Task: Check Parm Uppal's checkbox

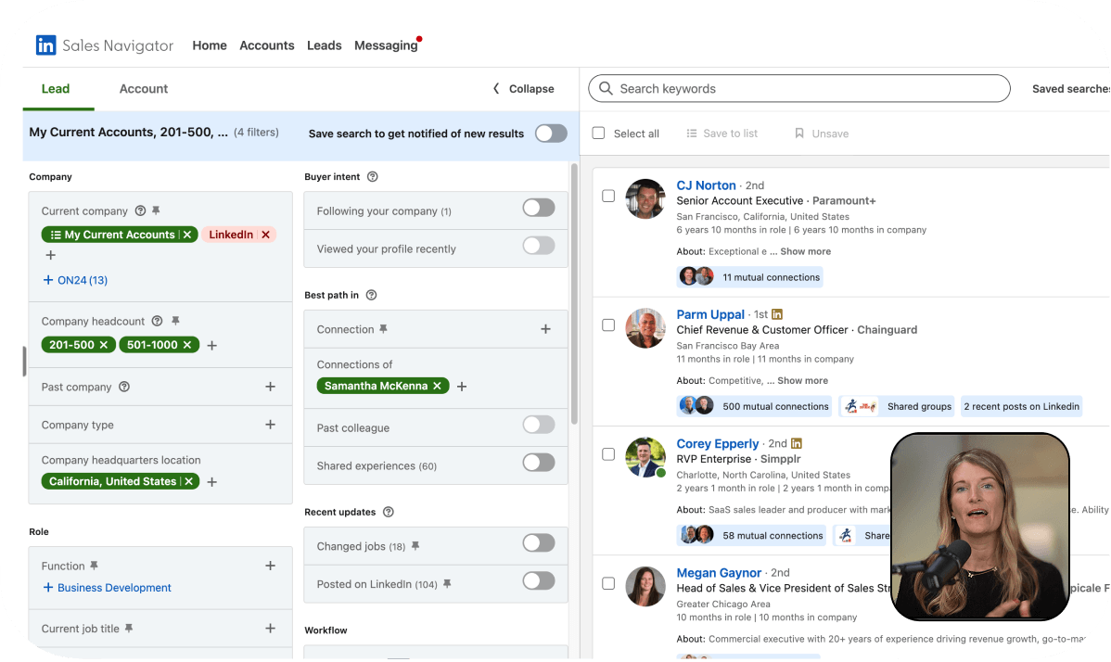Action: coord(608,325)
